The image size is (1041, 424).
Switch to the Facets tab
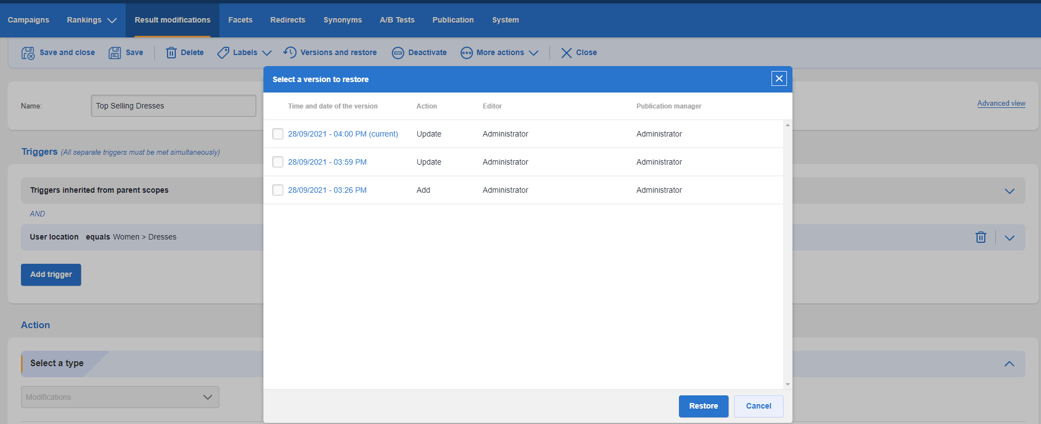click(x=240, y=20)
